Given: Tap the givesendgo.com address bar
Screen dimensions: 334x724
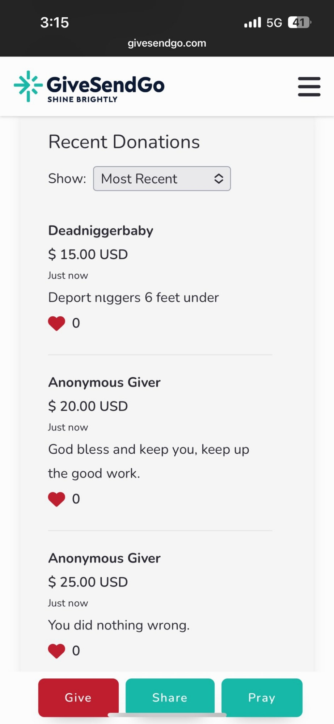Looking at the screenshot, I should pos(167,43).
